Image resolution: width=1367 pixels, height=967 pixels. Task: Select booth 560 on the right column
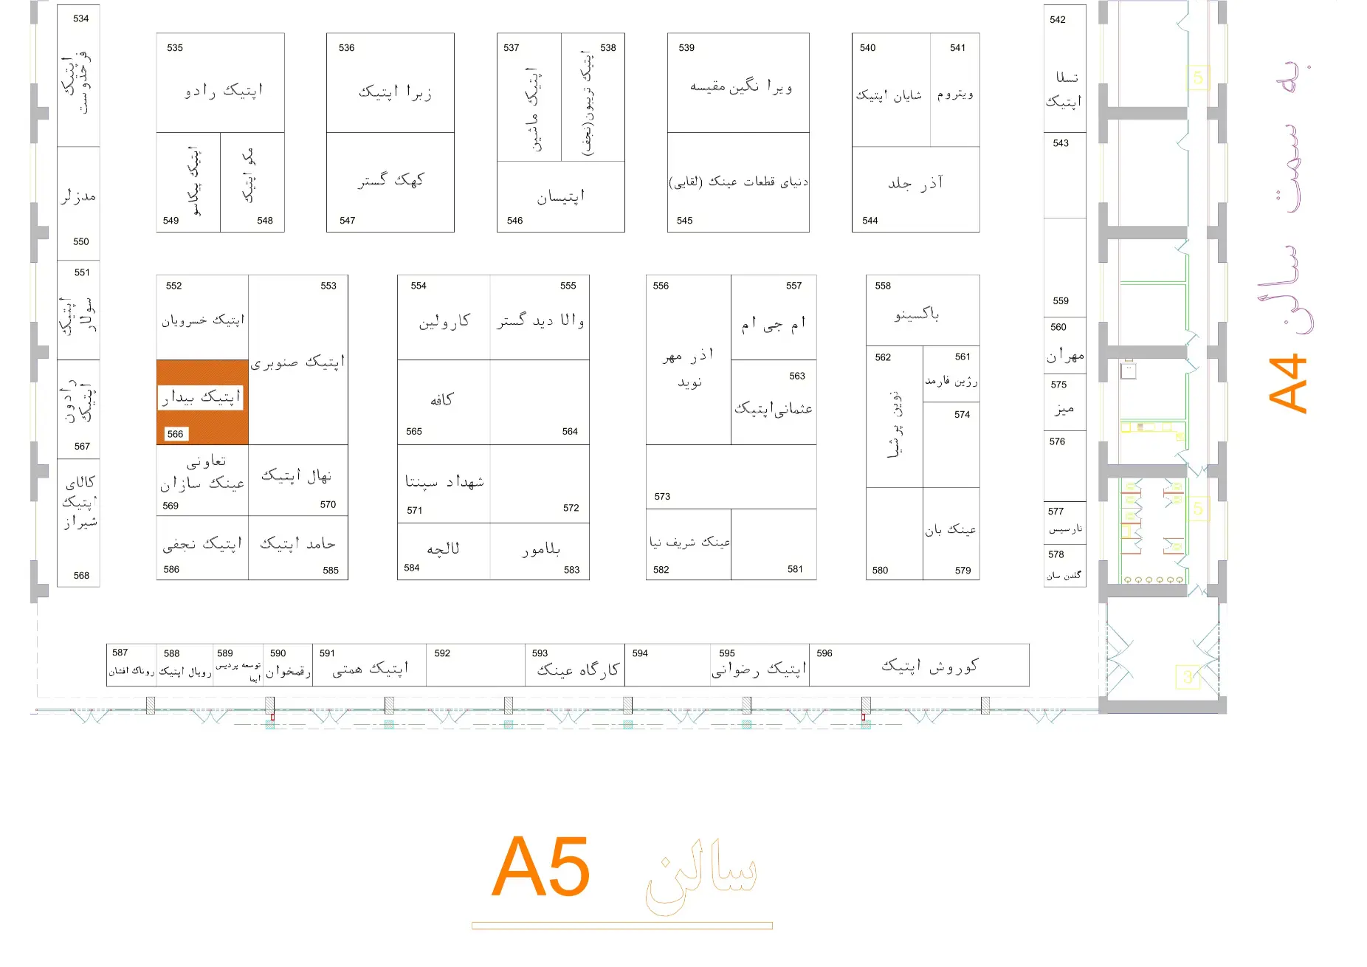[x=1064, y=347]
